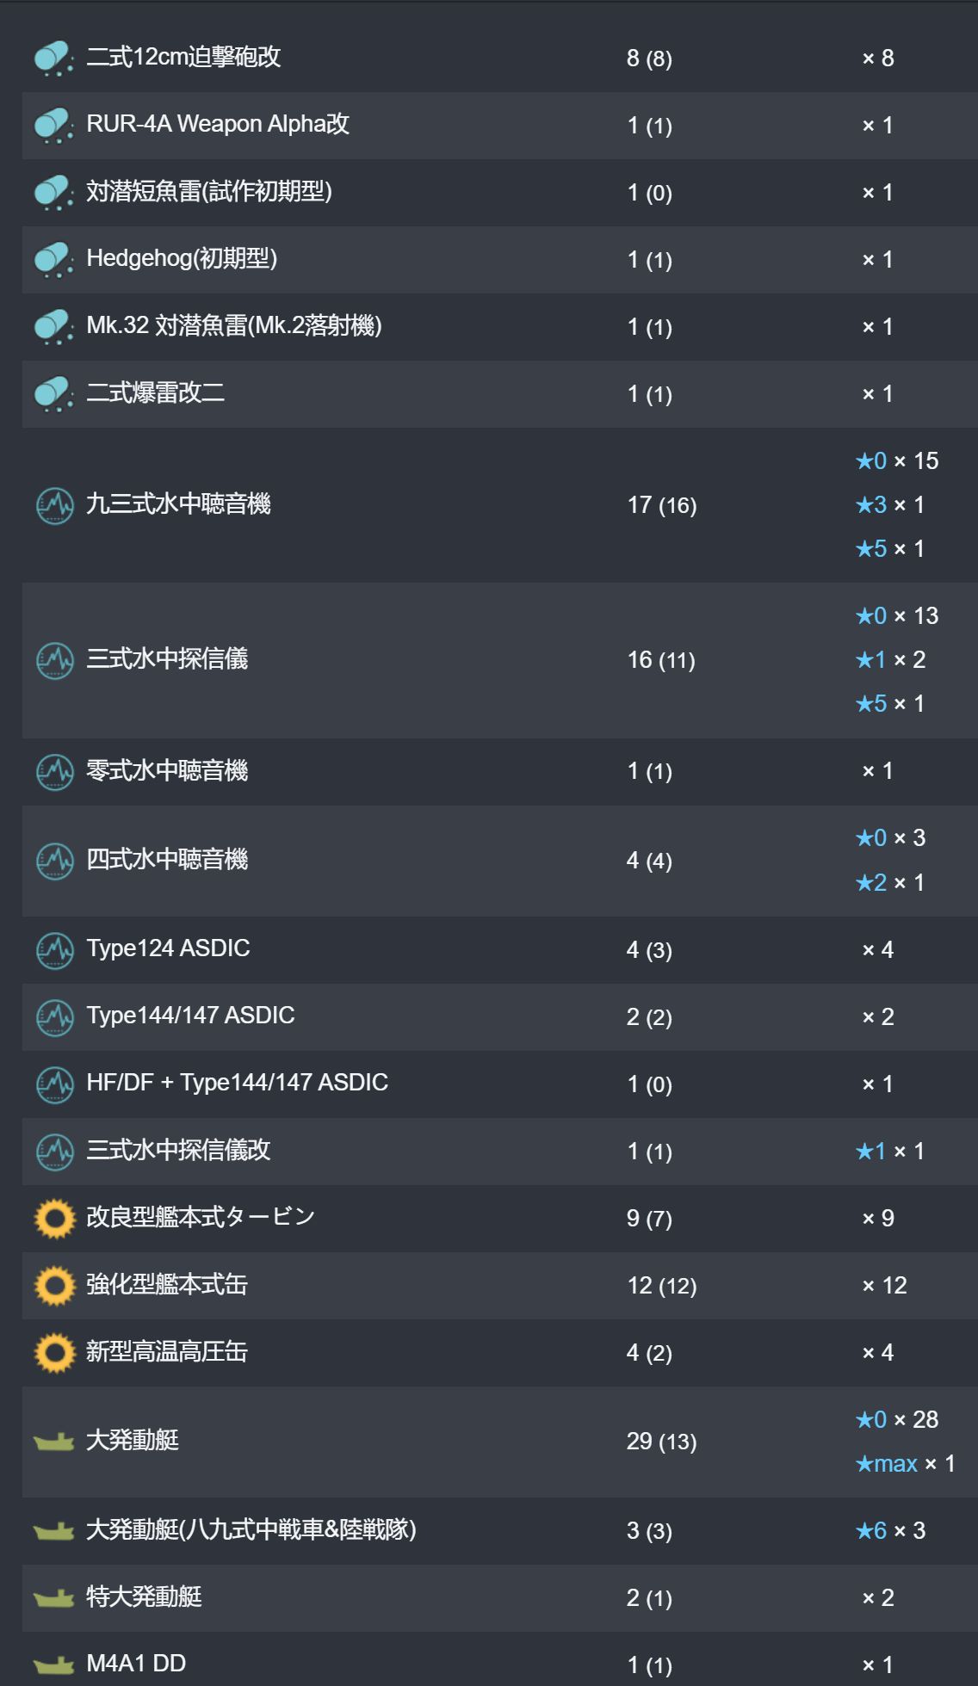Select the RUR-4A Weapon Alpha改 row

[499, 126]
